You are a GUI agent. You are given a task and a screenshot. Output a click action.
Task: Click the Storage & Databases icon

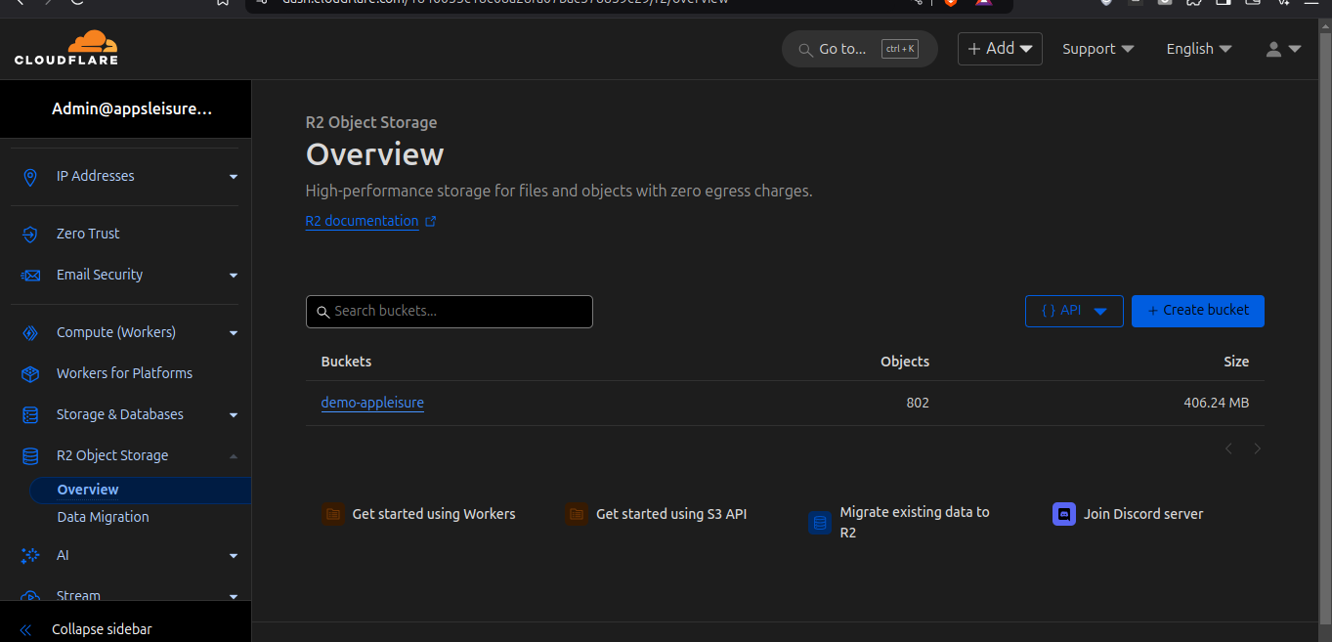[x=30, y=414]
